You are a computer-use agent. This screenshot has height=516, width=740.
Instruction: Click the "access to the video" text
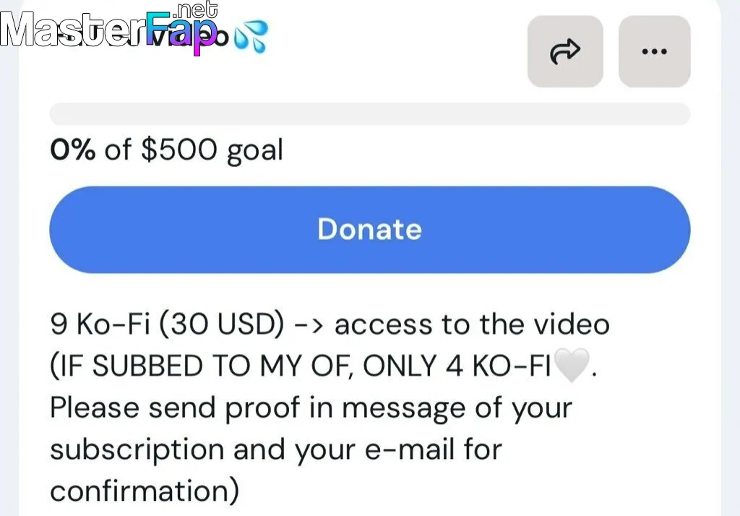pos(472,324)
